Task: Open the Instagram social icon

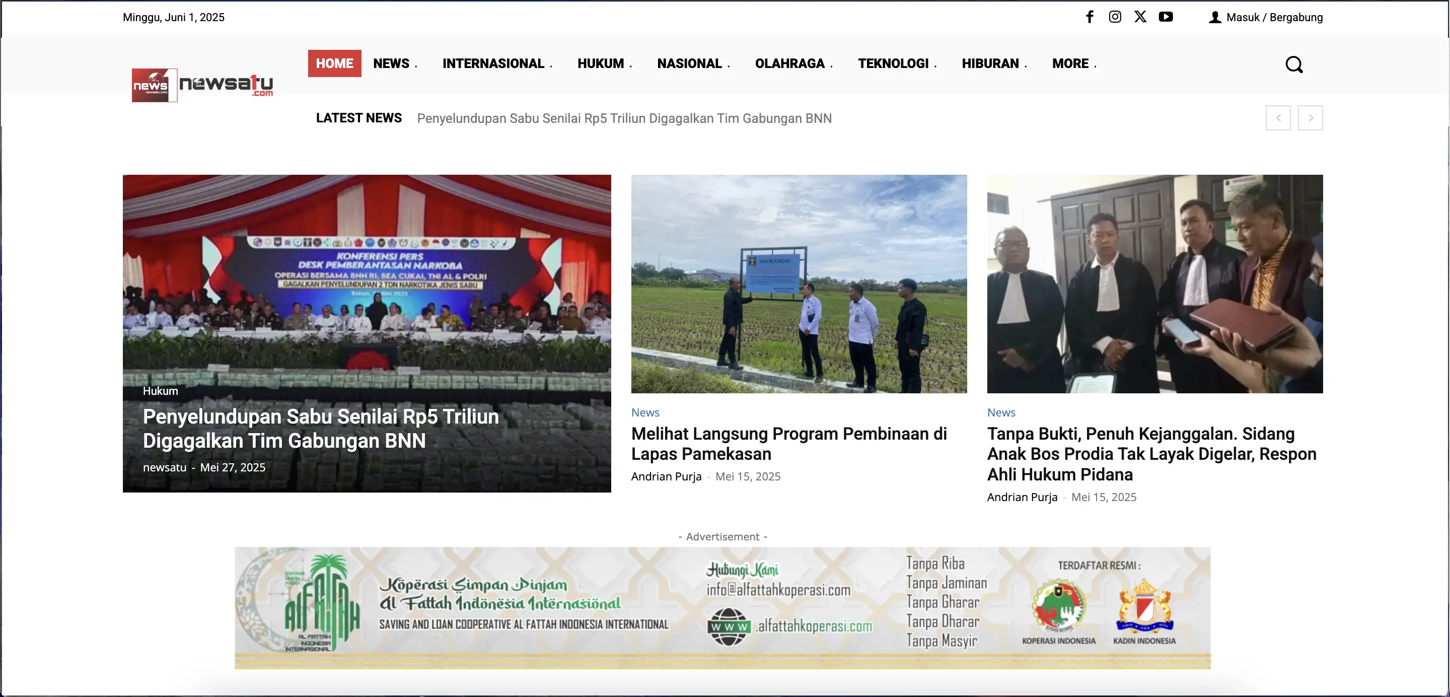Action: pos(1115,17)
